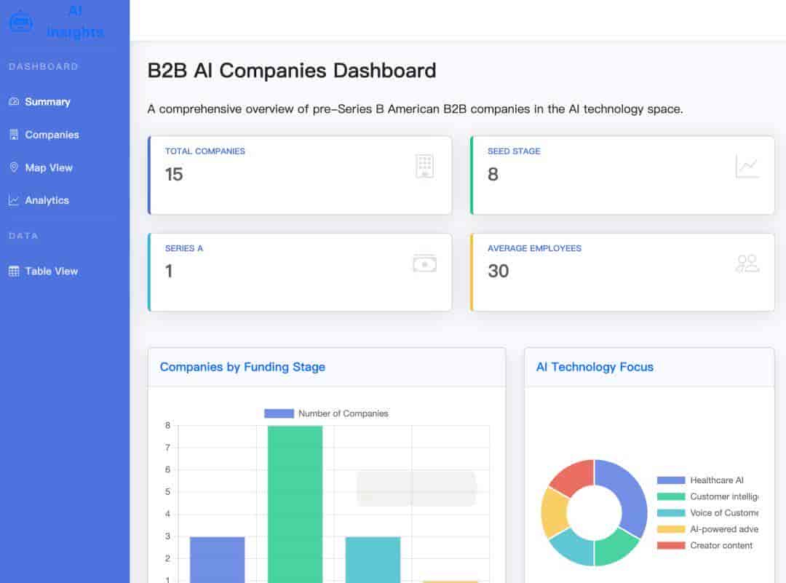Viewport: 786px width, 583px height.
Task: Click the Analytics line chart icon
Action: tap(14, 200)
